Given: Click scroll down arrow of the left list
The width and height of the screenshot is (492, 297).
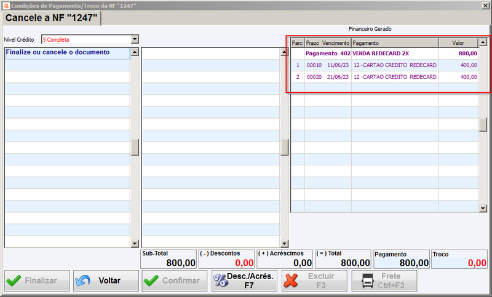Looking at the screenshot, I should pos(135,244).
